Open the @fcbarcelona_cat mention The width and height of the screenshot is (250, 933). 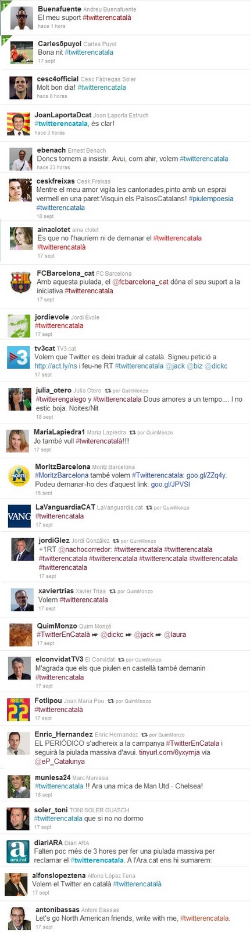point(140,282)
